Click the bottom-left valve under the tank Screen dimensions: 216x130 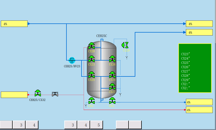tap(91, 101)
